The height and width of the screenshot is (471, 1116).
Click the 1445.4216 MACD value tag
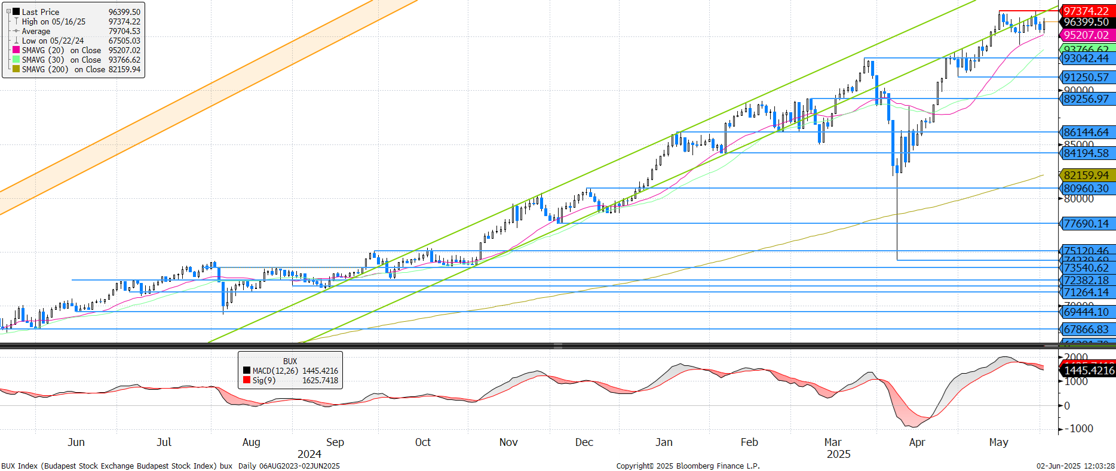[1089, 371]
